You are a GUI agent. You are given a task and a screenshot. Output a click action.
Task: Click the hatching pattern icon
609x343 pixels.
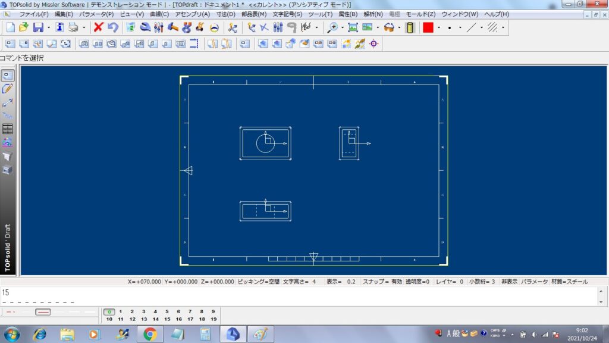492,27
